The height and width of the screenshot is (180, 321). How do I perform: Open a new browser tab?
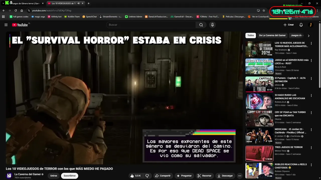[89, 3]
